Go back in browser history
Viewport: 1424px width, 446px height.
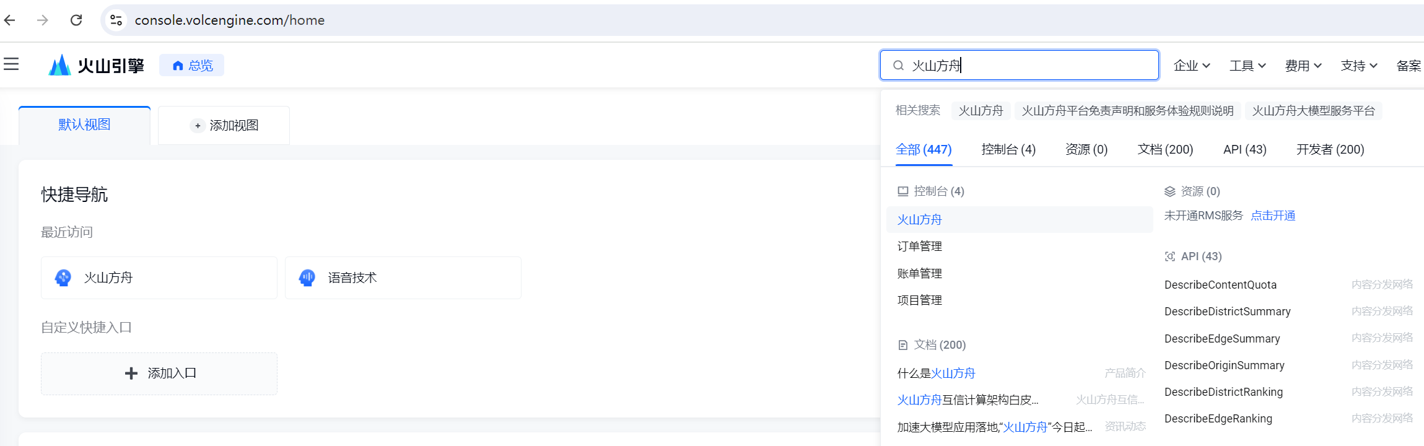click(10, 20)
